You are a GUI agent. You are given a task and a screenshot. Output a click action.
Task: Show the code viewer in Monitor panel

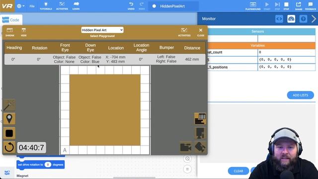pyautogui.click(x=279, y=19)
